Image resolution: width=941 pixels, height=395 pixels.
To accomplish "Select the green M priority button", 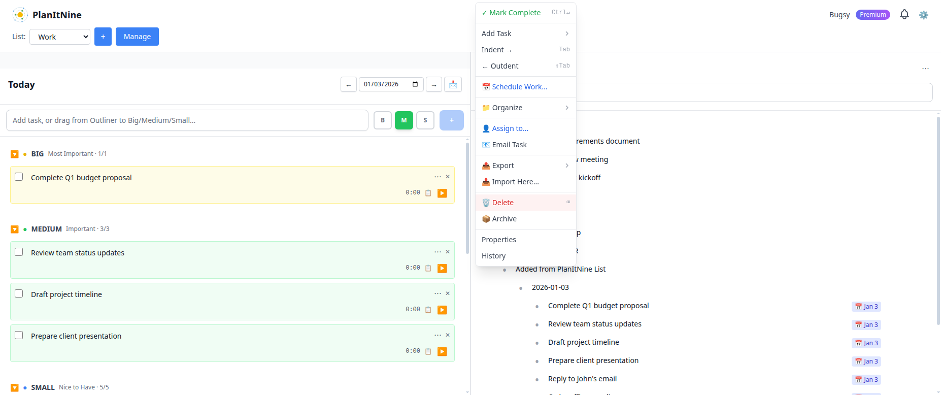I will coord(404,120).
